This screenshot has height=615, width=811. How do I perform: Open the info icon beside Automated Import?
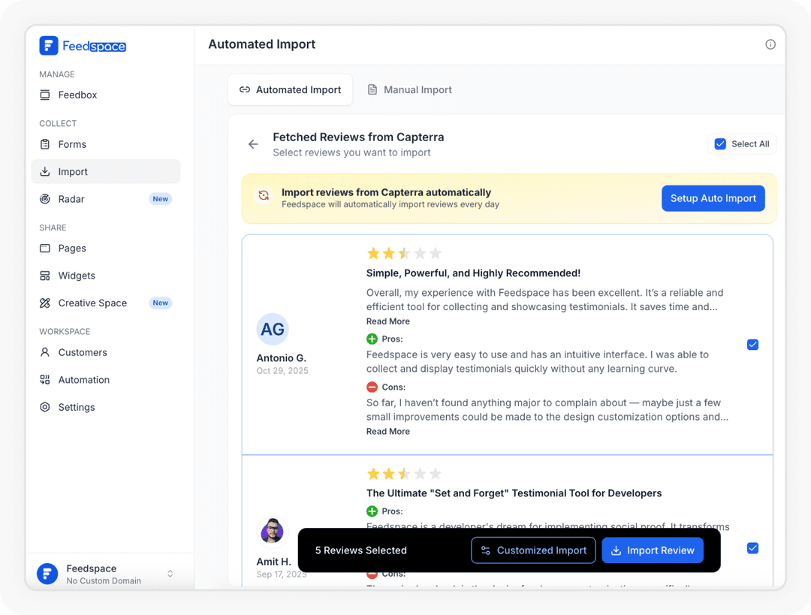click(x=770, y=44)
